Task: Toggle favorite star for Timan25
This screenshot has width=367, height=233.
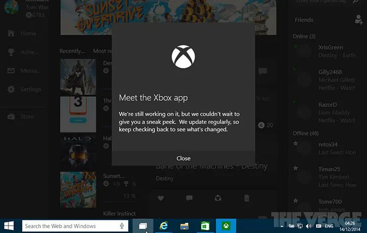Action: (x=295, y=168)
